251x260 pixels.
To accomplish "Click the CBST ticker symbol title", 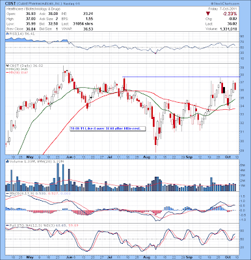I will (10, 4).
